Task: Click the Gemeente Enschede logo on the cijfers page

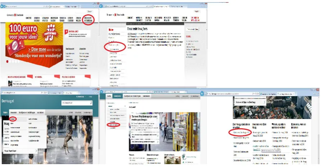Action: click(115, 15)
